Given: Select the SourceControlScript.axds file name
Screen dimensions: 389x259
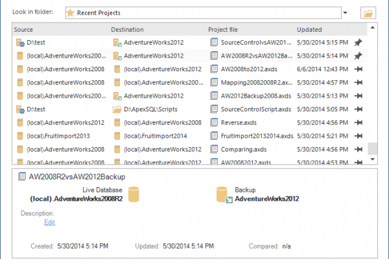Looking at the screenshot, I should point(256,109).
